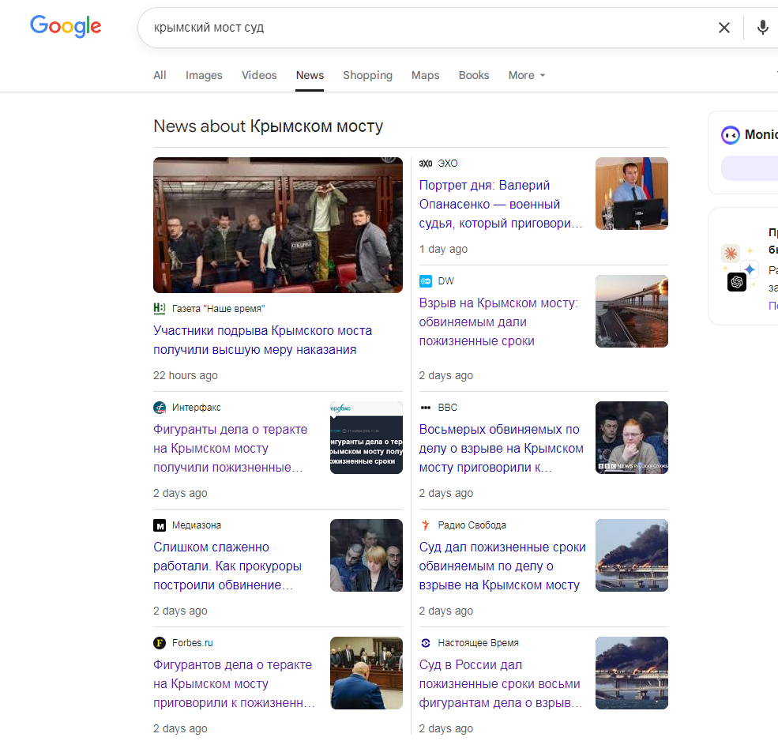Open Газета Наше время headline link
The height and width of the screenshot is (741, 778).
(x=262, y=340)
